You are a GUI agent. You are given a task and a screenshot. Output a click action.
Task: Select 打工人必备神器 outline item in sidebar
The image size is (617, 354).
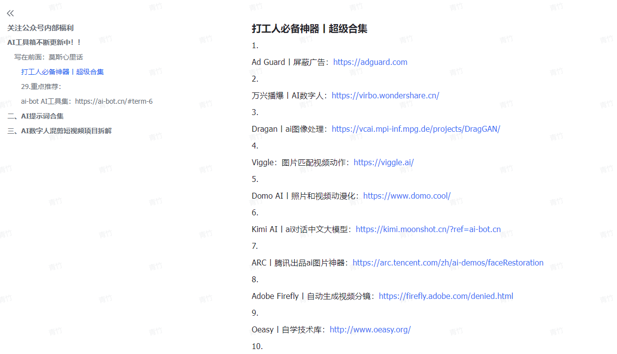tap(62, 72)
